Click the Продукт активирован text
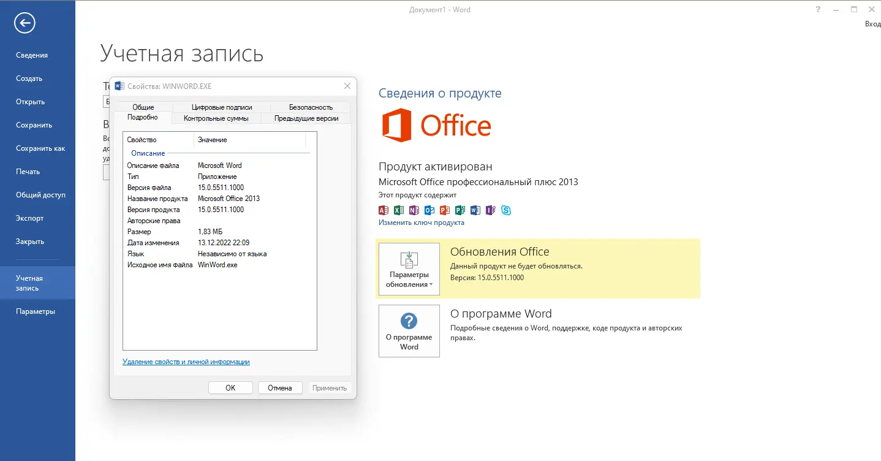This screenshot has width=881, height=461. (436, 167)
